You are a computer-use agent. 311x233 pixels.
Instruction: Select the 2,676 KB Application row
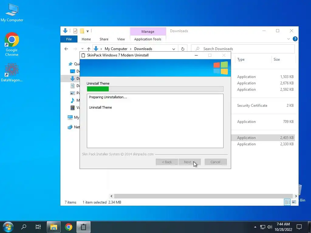pos(263,83)
